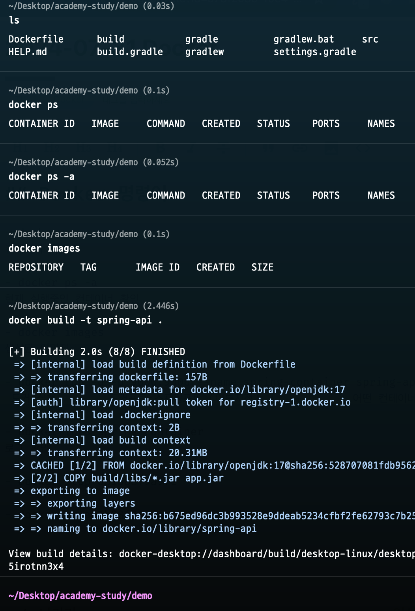415x611 pixels.
Task: Click the CACHED [1/2] FROM openjdk:17 line
Action: tap(158, 465)
